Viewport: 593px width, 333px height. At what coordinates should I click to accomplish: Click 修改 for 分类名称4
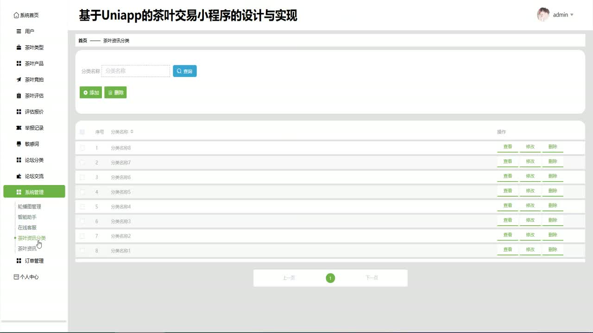pos(530,206)
